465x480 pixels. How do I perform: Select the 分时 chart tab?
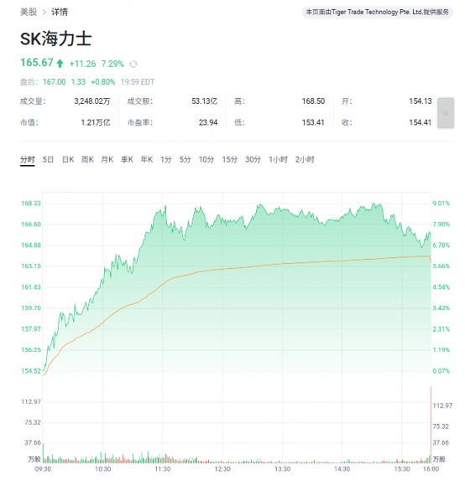pyautogui.click(x=28, y=159)
